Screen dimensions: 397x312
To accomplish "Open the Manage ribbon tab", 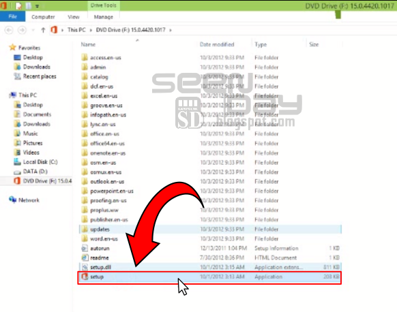I will tap(103, 17).
